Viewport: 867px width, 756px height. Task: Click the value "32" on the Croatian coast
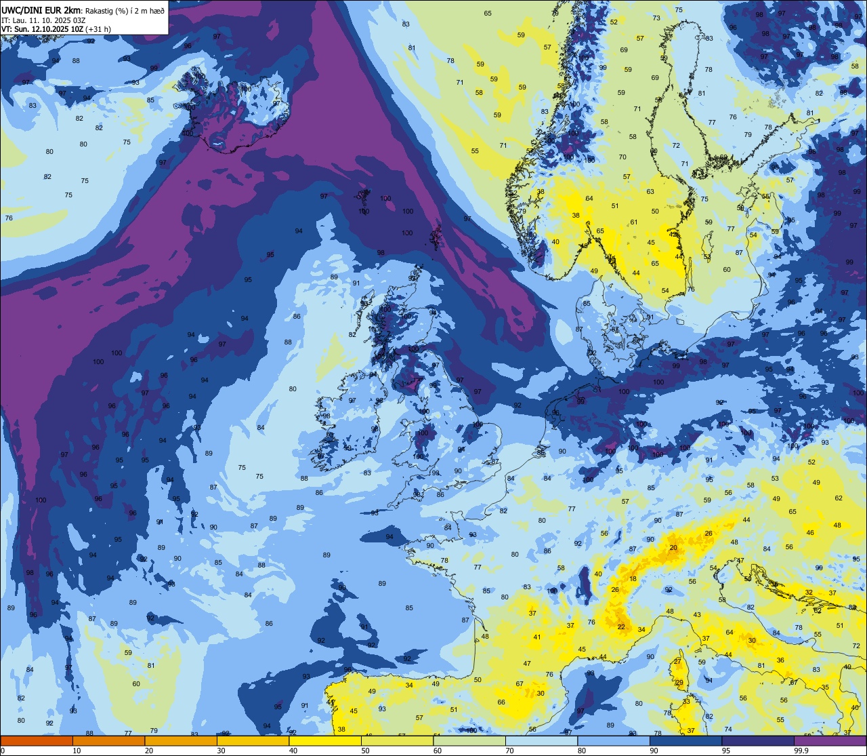(x=809, y=593)
